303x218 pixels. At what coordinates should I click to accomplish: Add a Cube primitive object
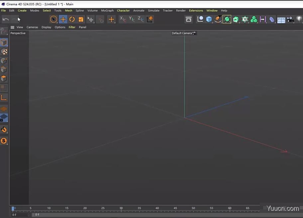[x=209, y=19]
